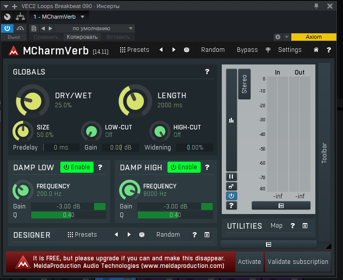The height and width of the screenshot is (280, 343).
Task: Open the host settings gear icon
Action: tap(278, 37)
